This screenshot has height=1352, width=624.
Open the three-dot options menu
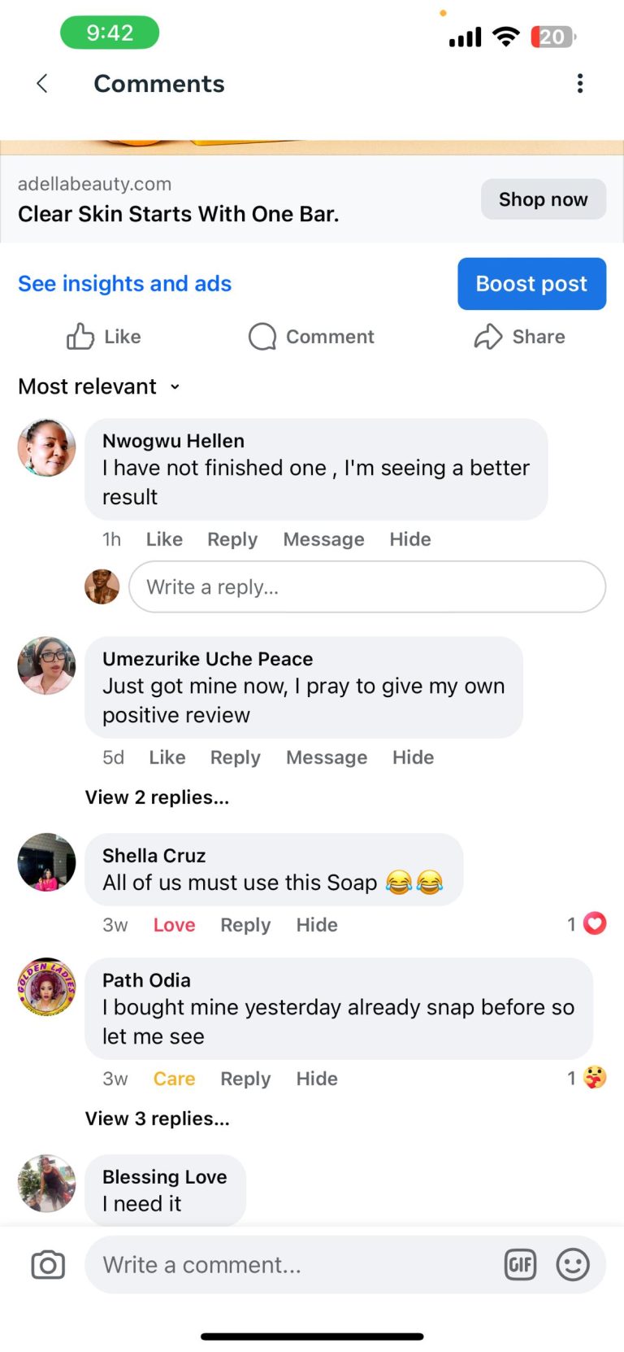[579, 84]
